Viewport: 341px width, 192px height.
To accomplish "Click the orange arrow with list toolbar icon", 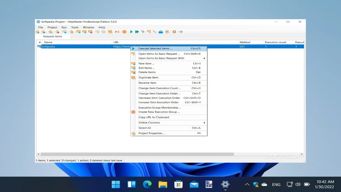I will click(x=117, y=32).
